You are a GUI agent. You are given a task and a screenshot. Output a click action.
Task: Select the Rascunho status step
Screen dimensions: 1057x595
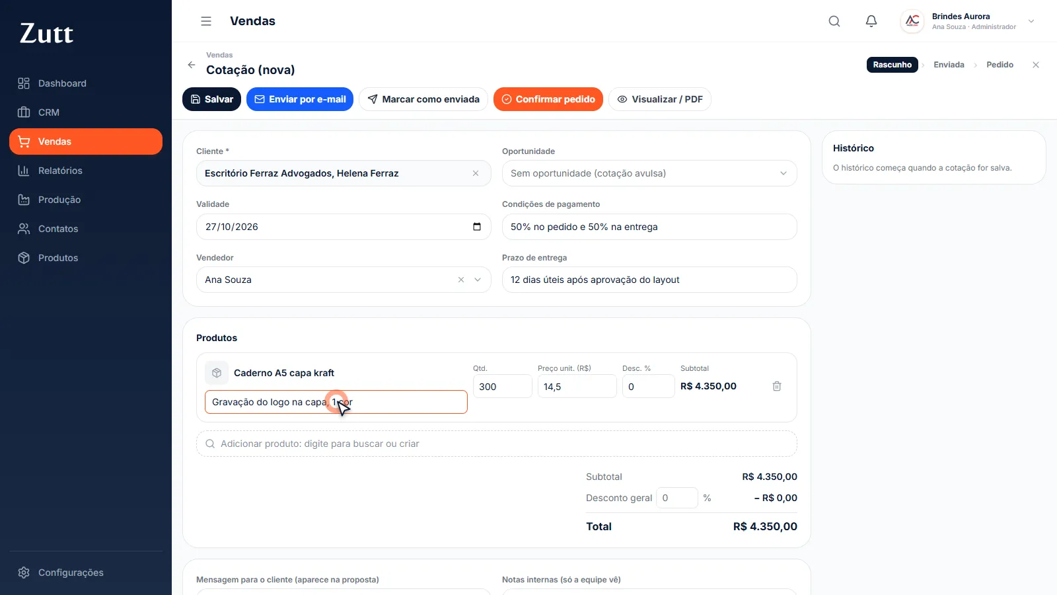point(892,65)
